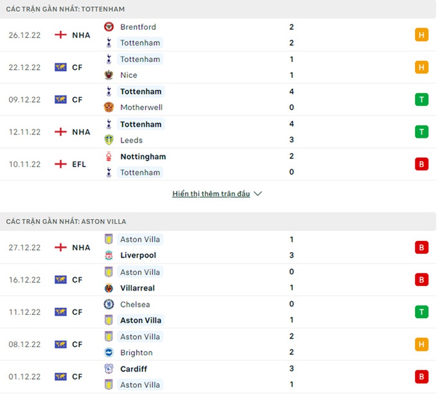Click the Nice club crest icon
The width and height of the screenshot is (437, 399).
tap(109, 75)
